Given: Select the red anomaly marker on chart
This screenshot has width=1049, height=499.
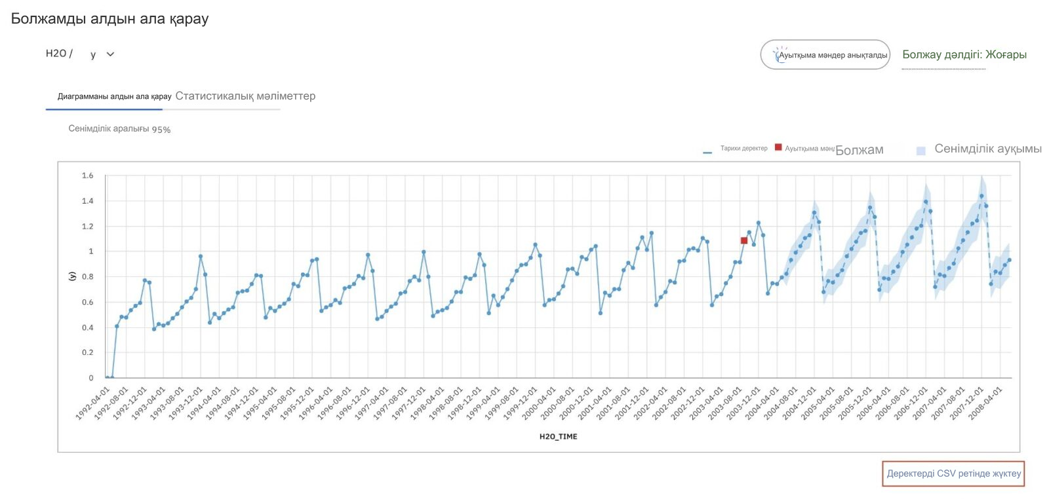Looking at the screenshot, I should tap(743, 240).
